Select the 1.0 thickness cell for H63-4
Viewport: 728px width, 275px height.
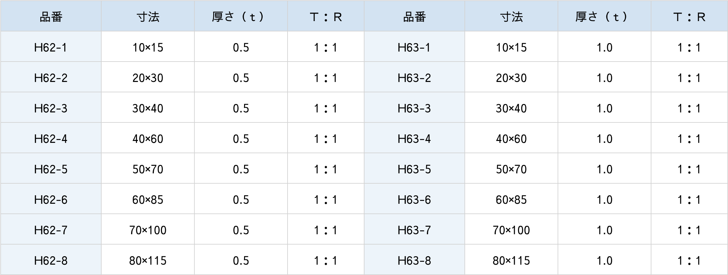click(x=604, y=139)
